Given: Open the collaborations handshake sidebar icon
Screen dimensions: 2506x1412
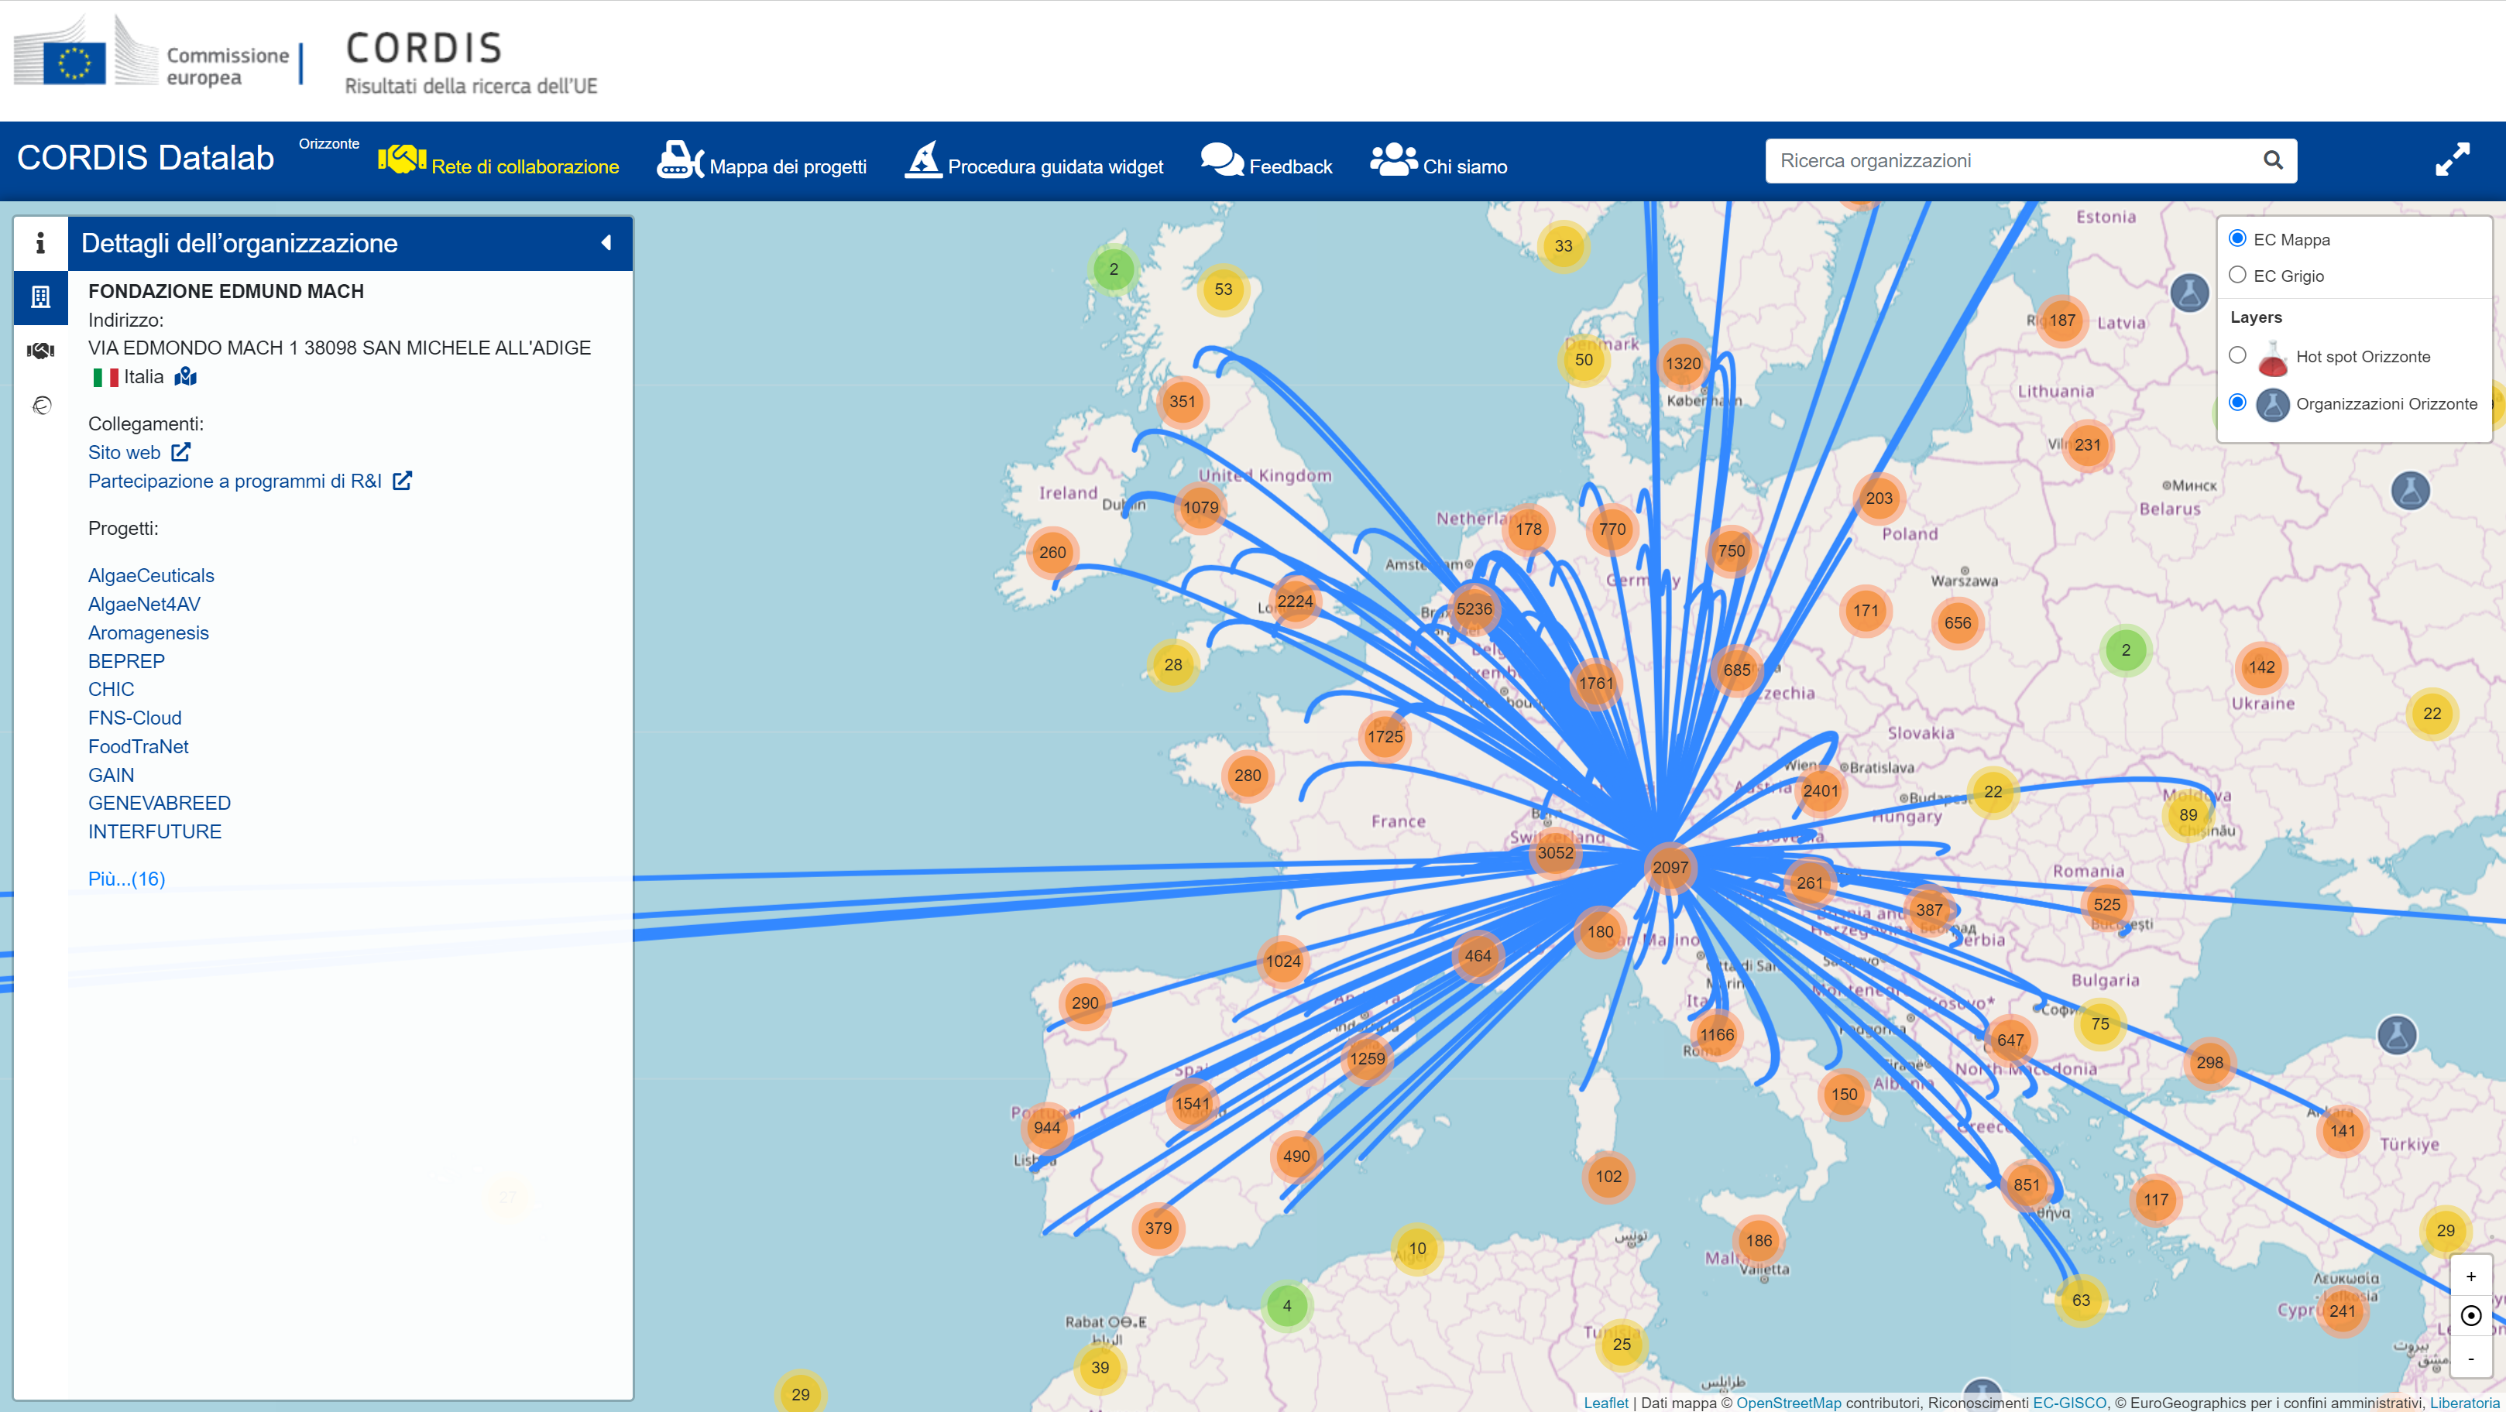Looking at the screenshot, I should (x=41, y=351).
